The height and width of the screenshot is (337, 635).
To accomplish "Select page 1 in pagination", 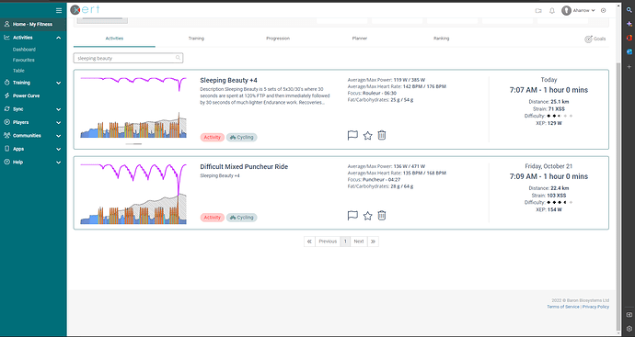I will point(345,242).
